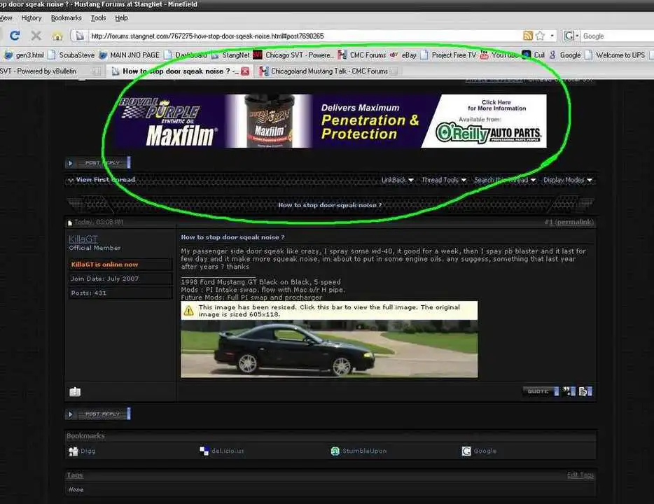Bookmark thread on Google
Screen dimensions: 654x504
tap(479, 451)
